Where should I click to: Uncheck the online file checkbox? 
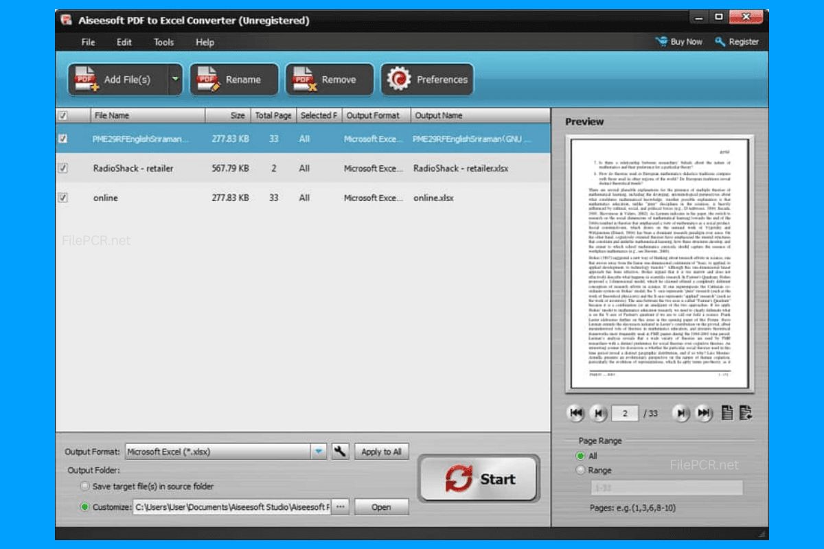[63, 198]
